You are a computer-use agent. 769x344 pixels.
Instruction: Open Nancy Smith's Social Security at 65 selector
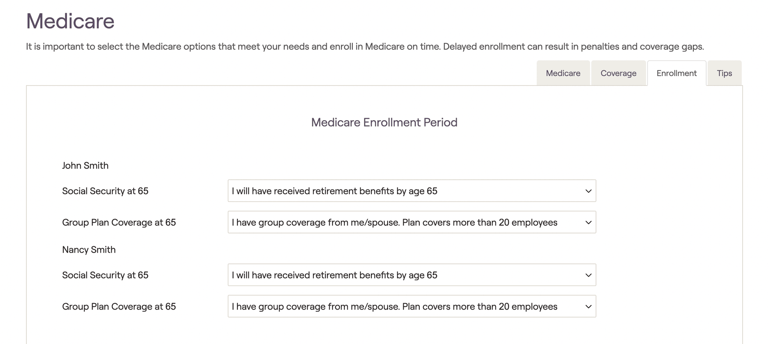pyautogui.click(x=412, y=275)
